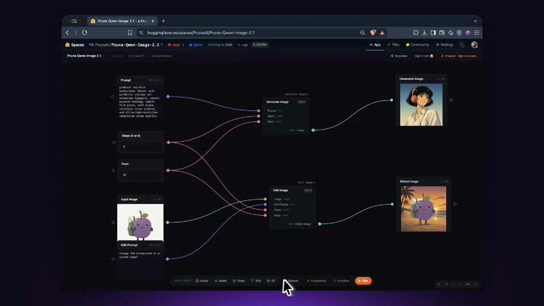Add a Component node from the toolbar
Screen dimensions: 544x306
click(316, 281)
